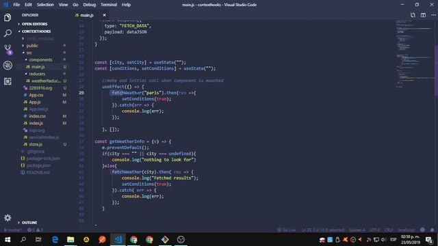Open store.js in the explorer

pyautogui.click(x=36, y=144)
